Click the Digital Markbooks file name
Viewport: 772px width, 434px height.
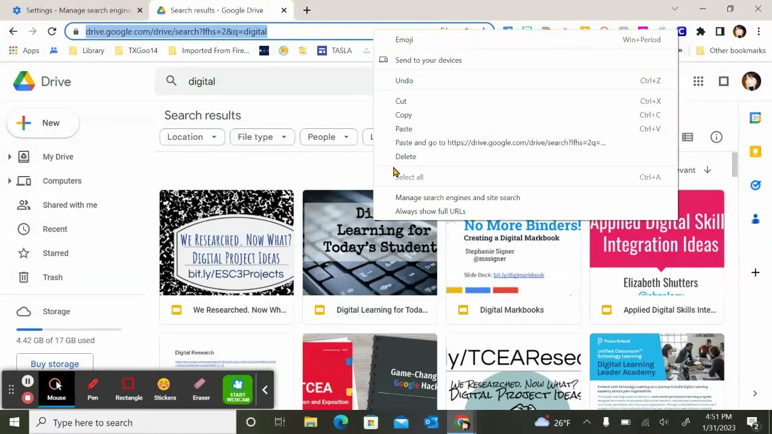(x=512, y=310)
